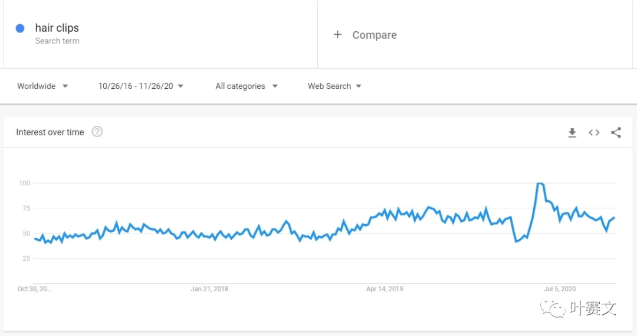Add a Compare search term
This screenshot has width=637, height=336.
374,35
